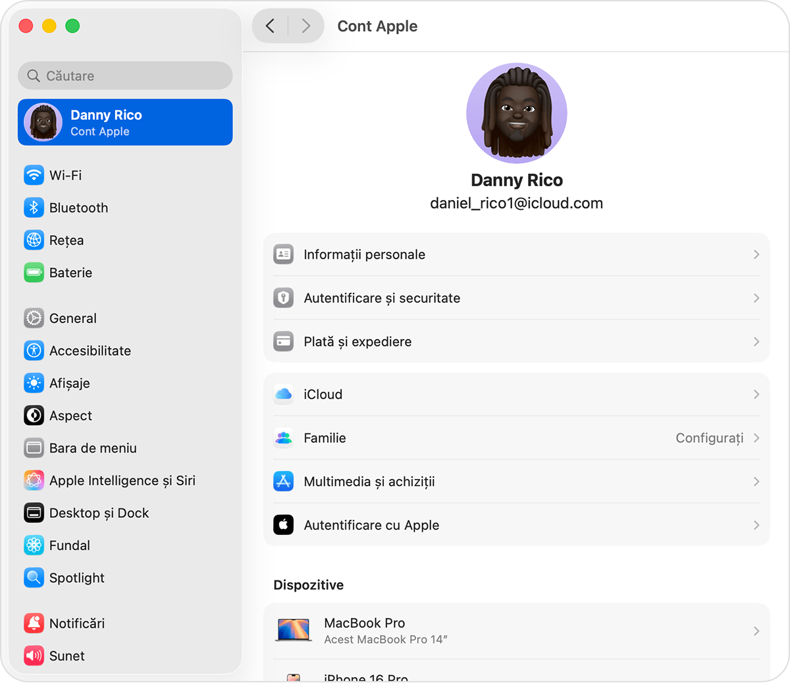Expand Informații personale section

coord(756,254)
